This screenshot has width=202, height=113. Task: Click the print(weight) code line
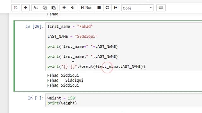[x=62, y=103]
